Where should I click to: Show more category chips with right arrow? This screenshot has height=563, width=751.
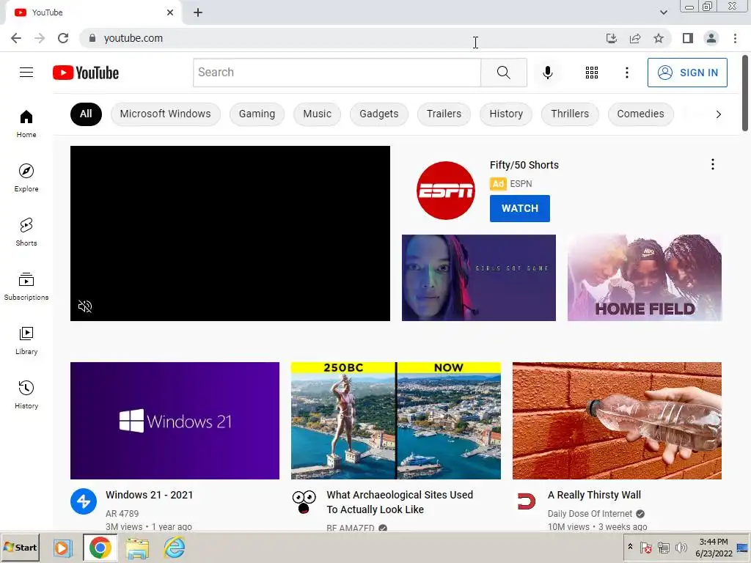coord(718,114)
